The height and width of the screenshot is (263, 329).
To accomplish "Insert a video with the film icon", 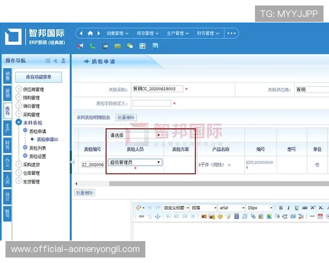I will point(237,216).
